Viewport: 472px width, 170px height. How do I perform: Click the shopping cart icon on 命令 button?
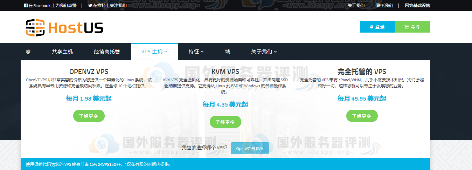point(407,27)
